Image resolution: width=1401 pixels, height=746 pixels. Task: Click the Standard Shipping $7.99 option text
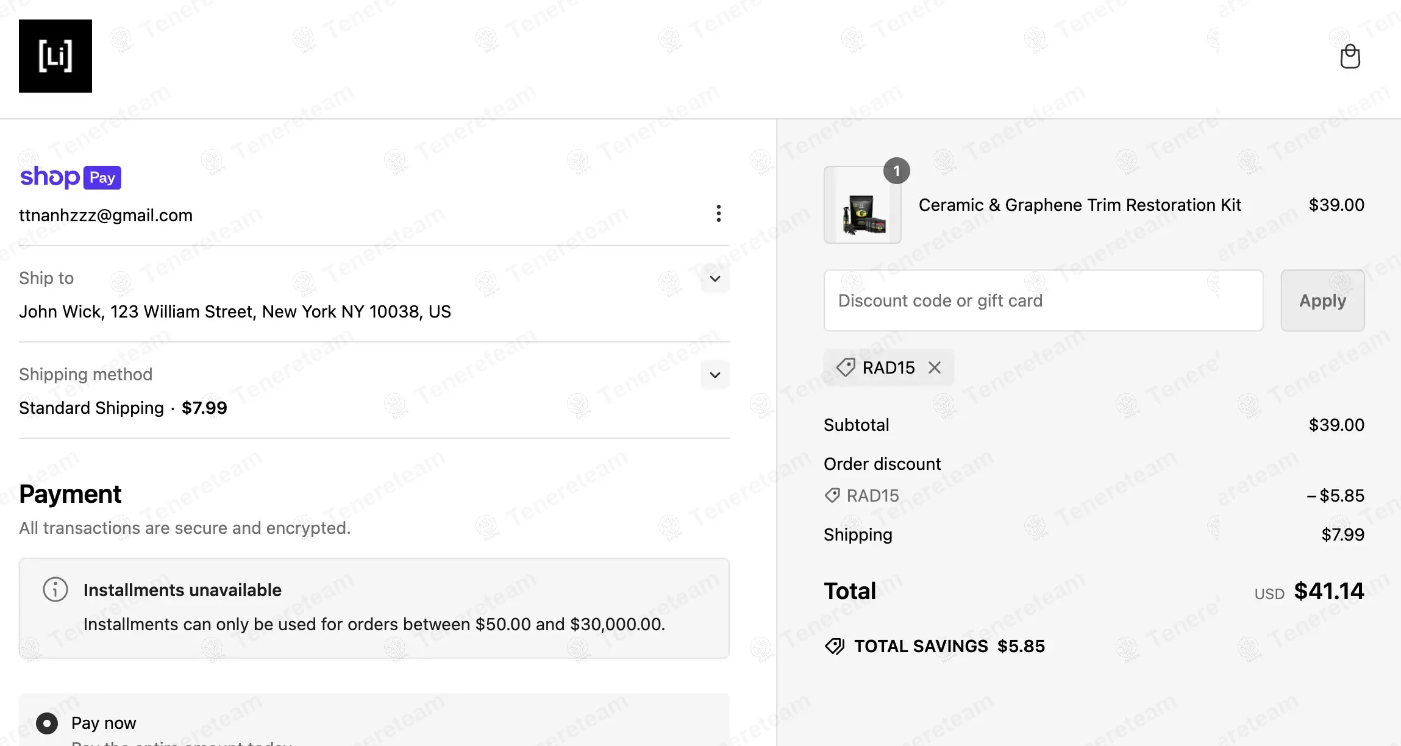(123, 408)
